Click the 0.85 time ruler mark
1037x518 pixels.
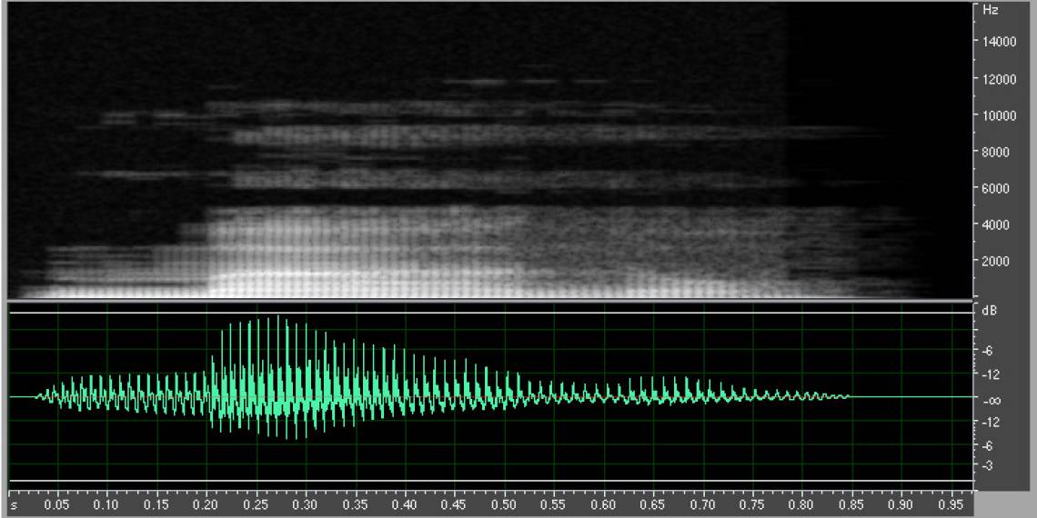pyautogui.click(x=851, y=504)
